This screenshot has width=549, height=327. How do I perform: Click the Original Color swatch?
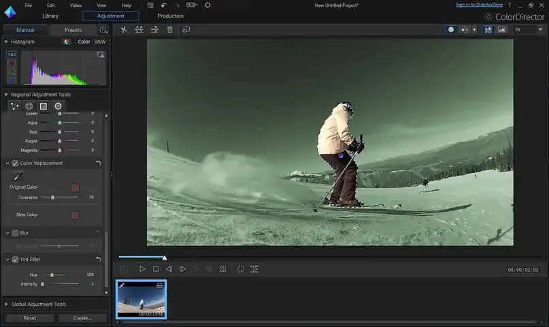[75, 187]
